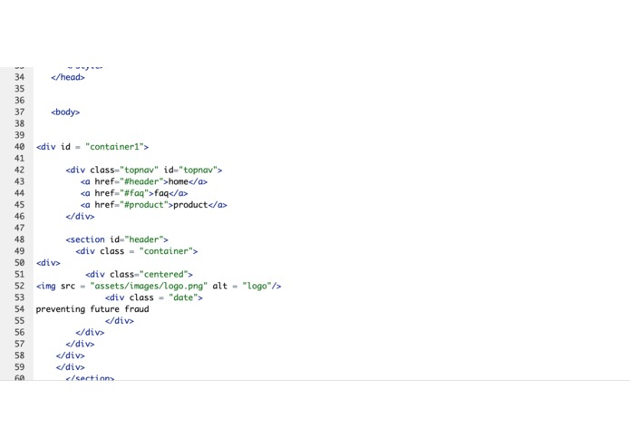Click line number 52 in the gutter
This screenshot has height=448, width=630.
click(19, 286)
